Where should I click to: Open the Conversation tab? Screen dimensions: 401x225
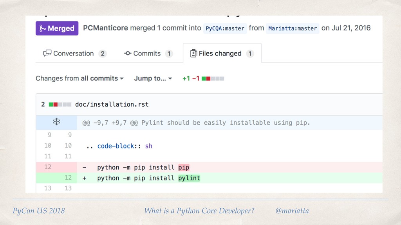[x=74, y=54]
